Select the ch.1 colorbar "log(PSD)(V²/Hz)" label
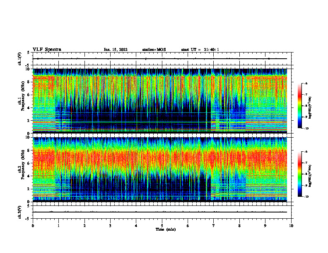328x253 pixels. click(x=310, y=107)
